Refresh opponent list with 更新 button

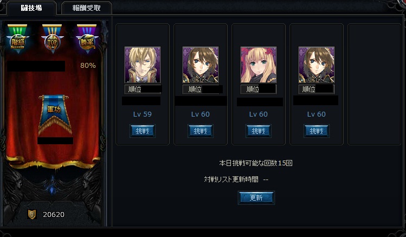pyautogui.click(x=256, y=197)
